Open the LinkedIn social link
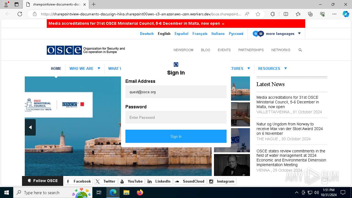Screen dimensions: 352x198 pyautogui.click(x=159, y=181)
